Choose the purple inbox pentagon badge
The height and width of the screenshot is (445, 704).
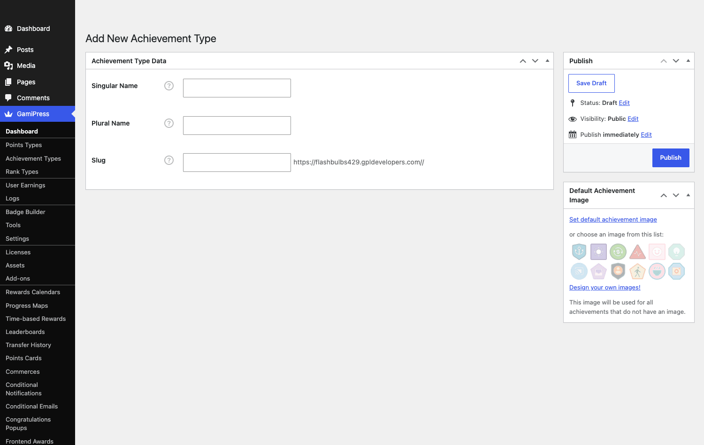pos(598,271)
